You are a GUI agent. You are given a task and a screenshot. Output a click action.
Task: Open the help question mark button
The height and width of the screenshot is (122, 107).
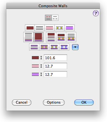coord(96,13)
